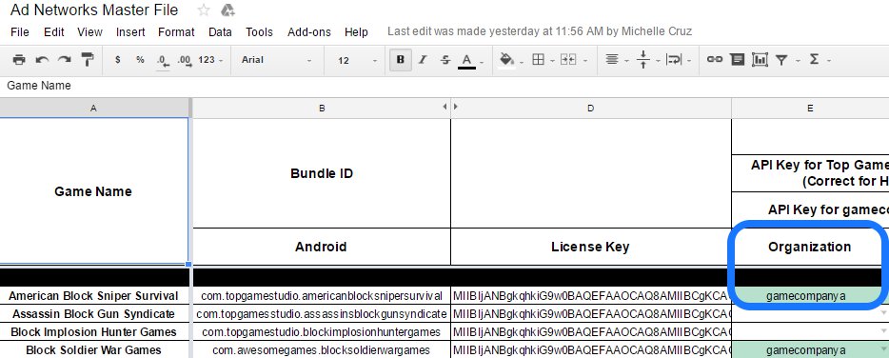The width and height of the screenshot is (889, 358).
Task: Select the Game Name header cell
Action: pyautogui.click(x=93, y=191)
